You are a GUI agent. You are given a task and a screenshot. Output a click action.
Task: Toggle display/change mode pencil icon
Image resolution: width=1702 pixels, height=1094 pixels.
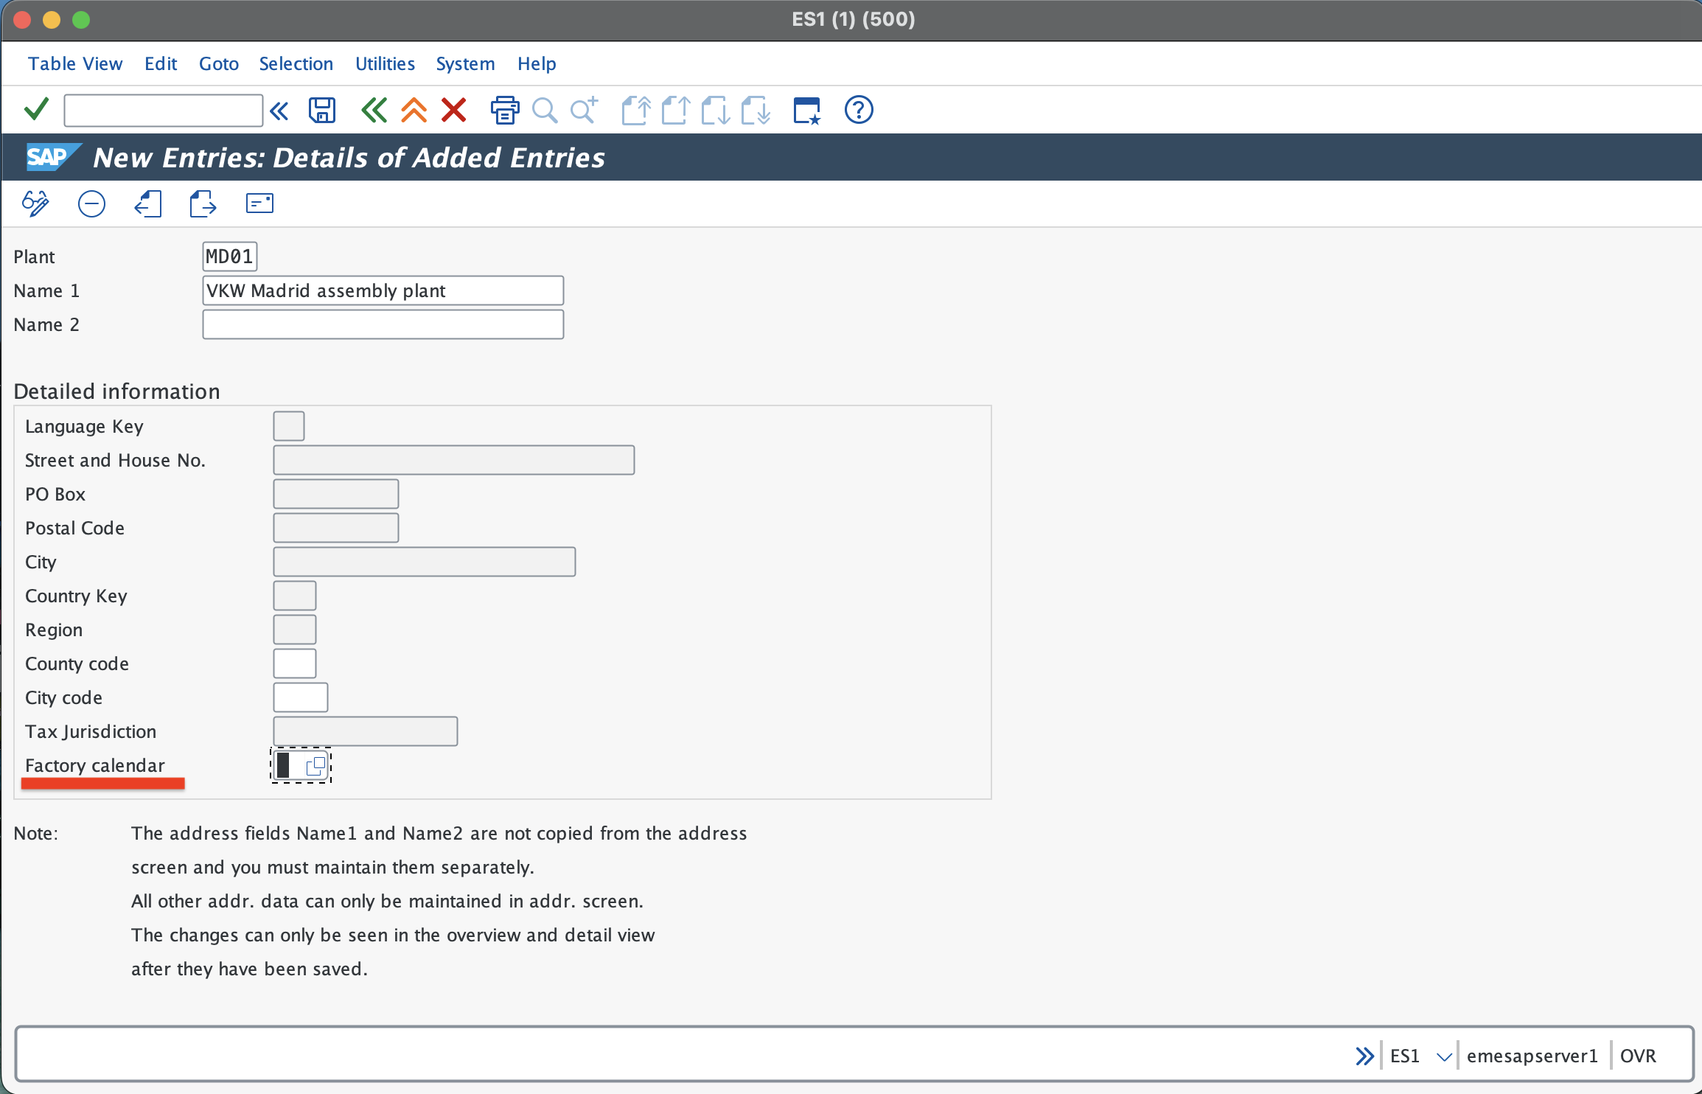pyautogui.click(x=35, y=203)
